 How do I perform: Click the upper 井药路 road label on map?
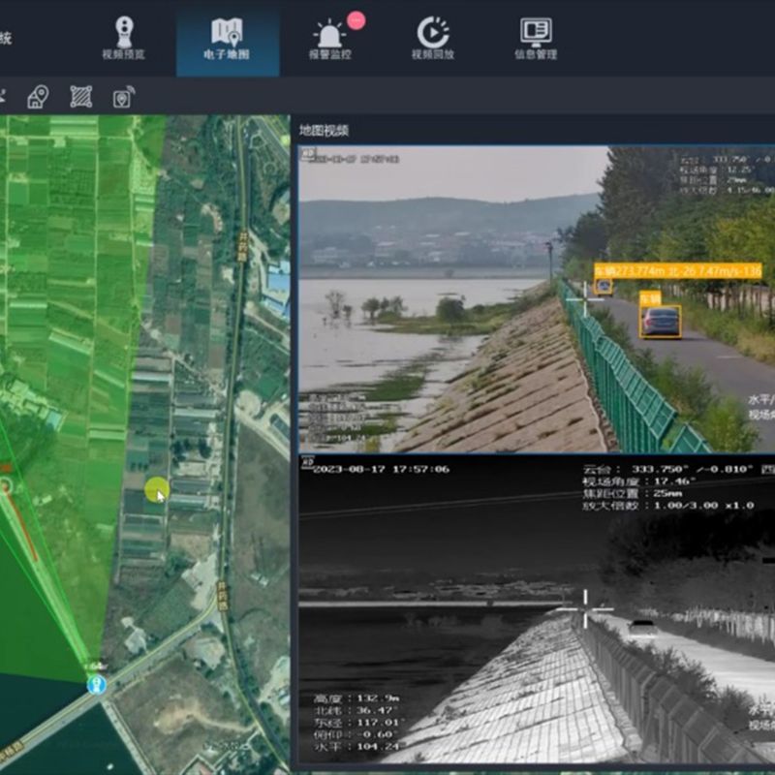point(243,246)
